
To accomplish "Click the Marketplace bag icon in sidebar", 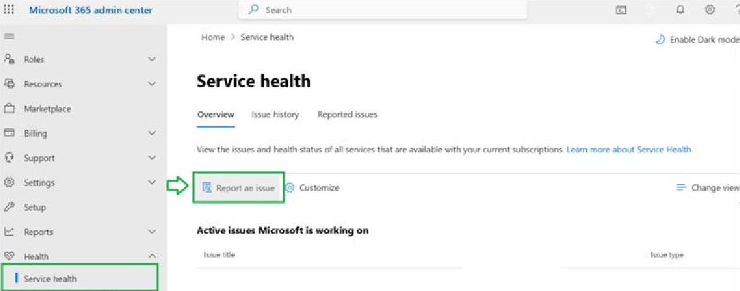I will click(x=9, y=109).
